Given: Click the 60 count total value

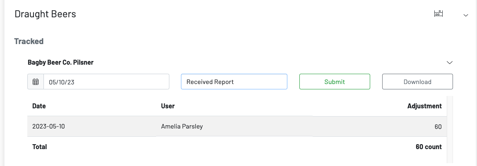Looking at the screenshot, I should coord(429,147).
